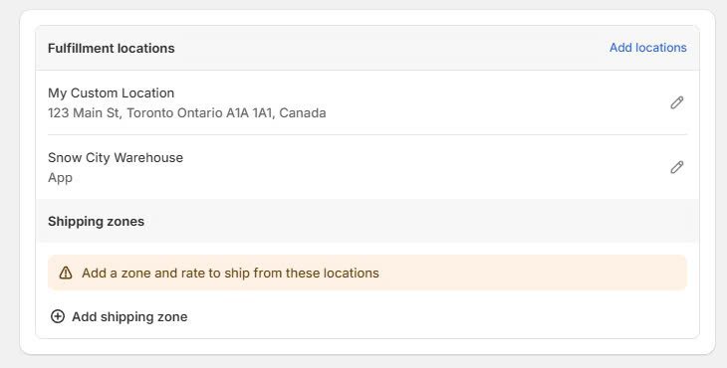This screenshot has height=368, width=727.
Task: Click blank area of the orange warning banner
Action: click(x=533, y=274)
